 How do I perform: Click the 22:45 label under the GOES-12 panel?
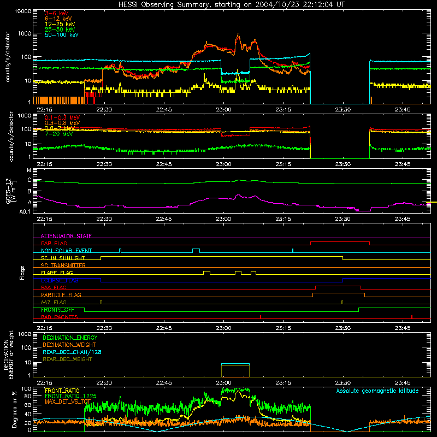click(x=164, y=219)
